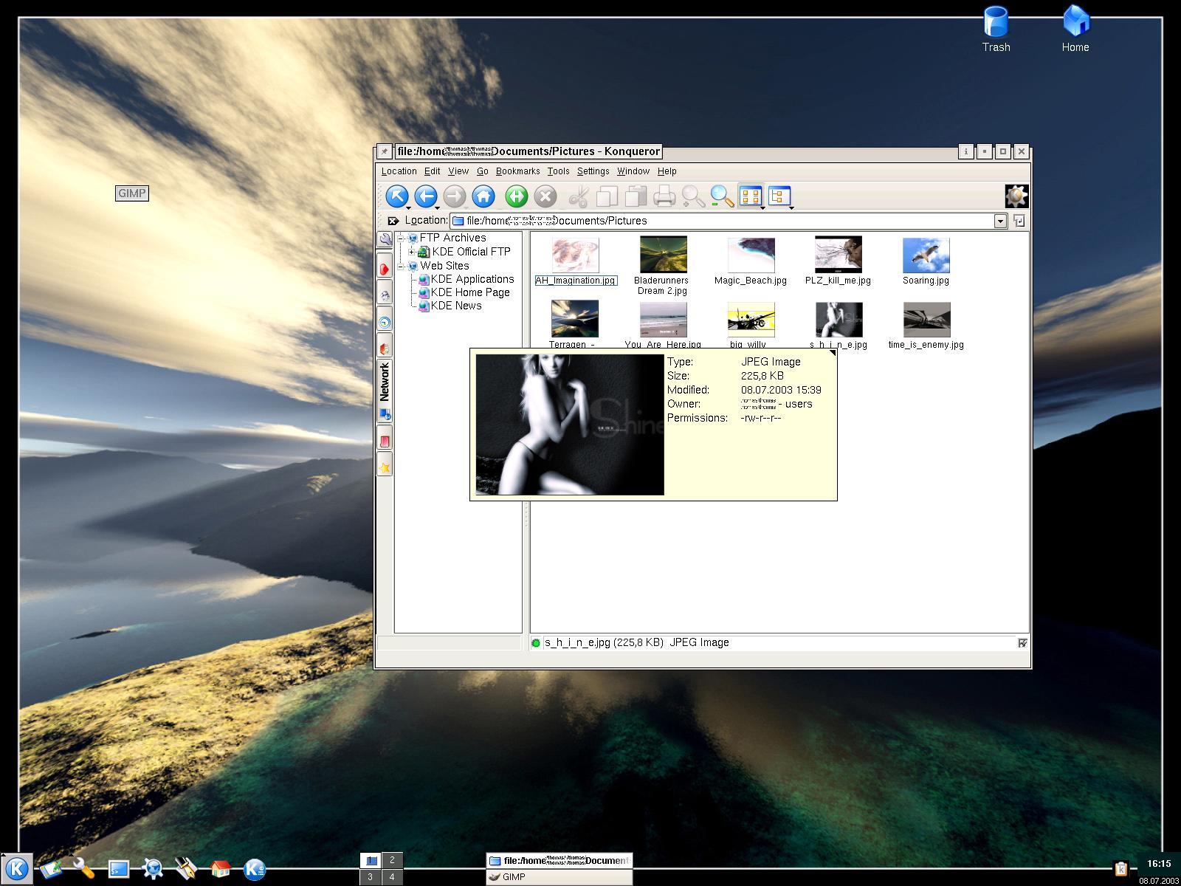
Task: Click the animated KDE gear logo
Action: pyautogui.click(x=1016, y=196)
